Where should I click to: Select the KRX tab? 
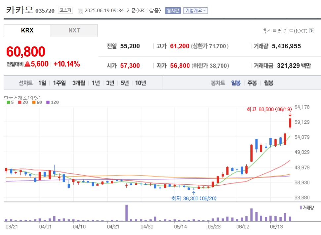tap(27, 30)
